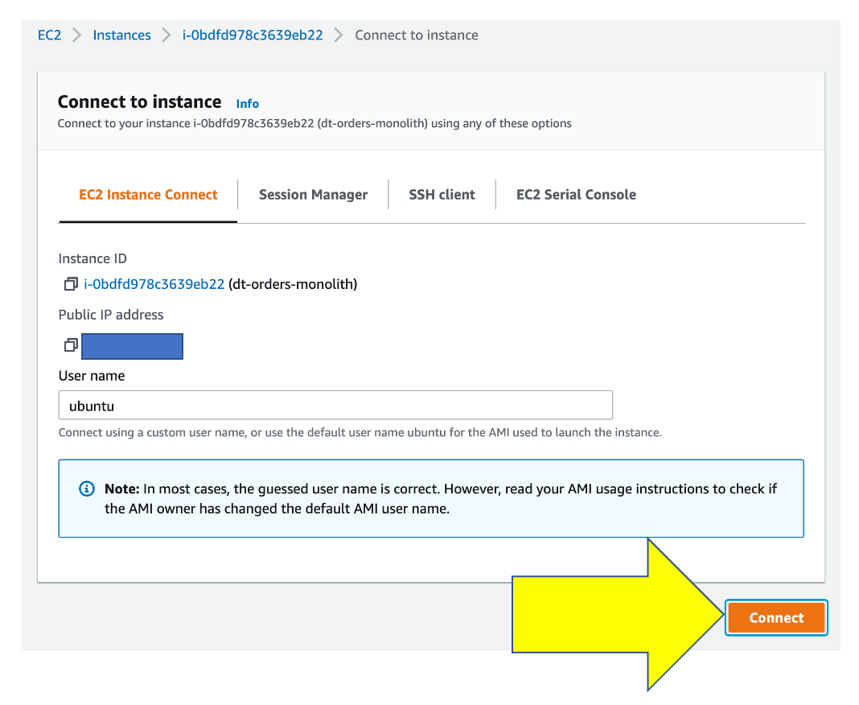Viewport: 859px width, 705px height.
Task: Open instance link under Instance ID label
Action: (x=154, y=284)
